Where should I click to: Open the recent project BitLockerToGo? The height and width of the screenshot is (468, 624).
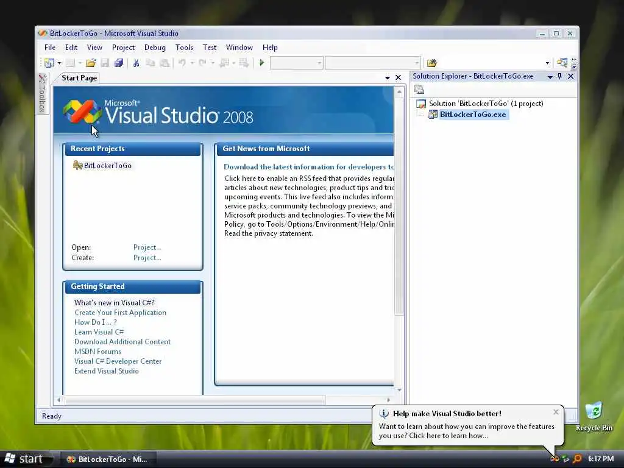(x=107, y=166)
